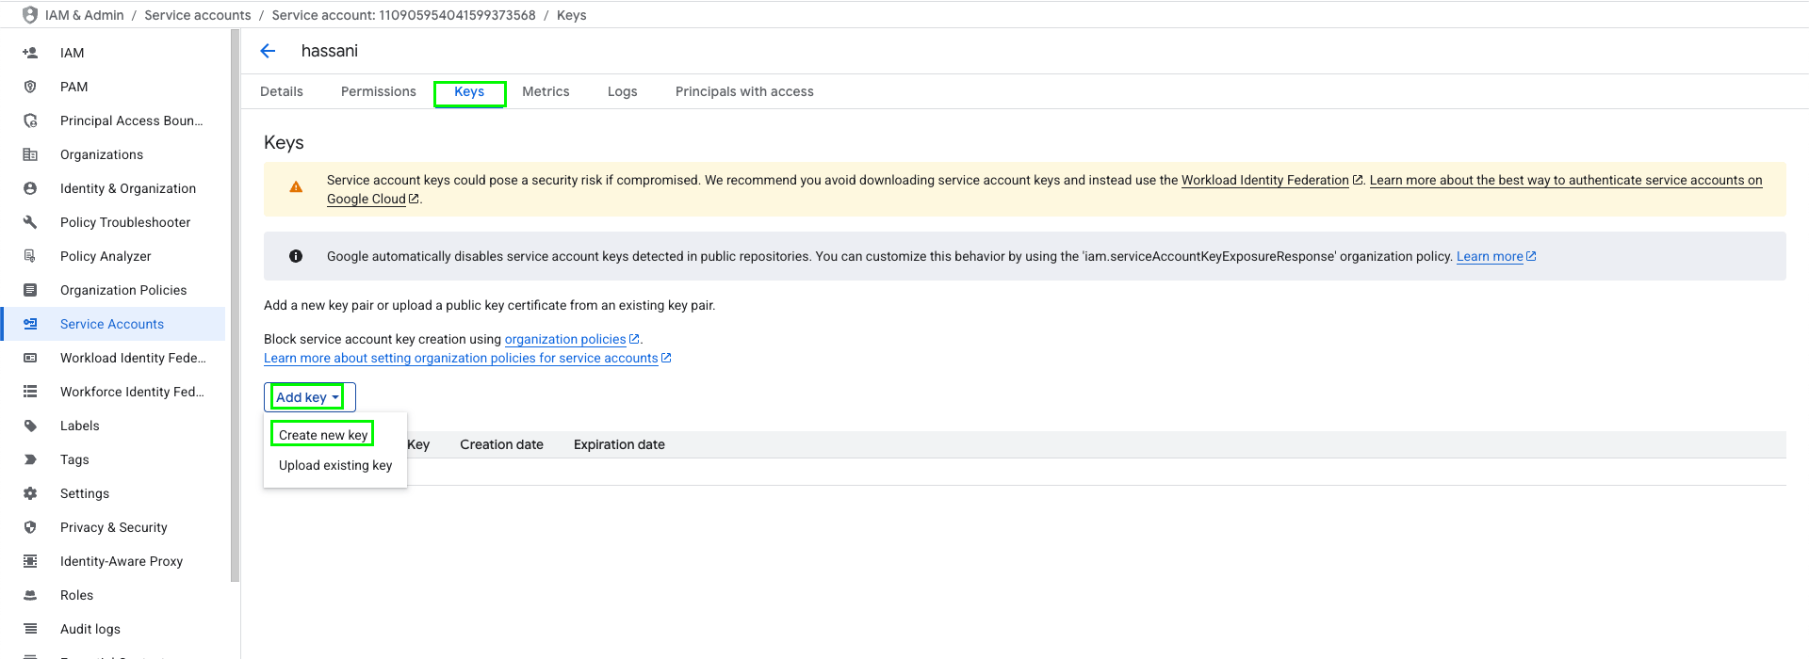This screenshot has width=1809, height=659.
Task: Switch to the Metrics tab
Action: tap(546, 91)
